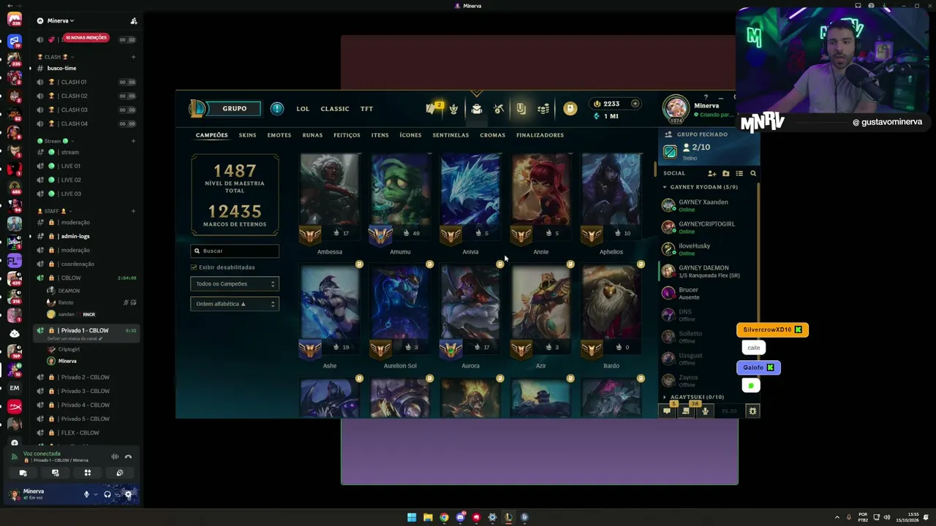Viewport: 936px width, 526px height.
Task: Toggle the Discord camera in the voice panel
Action: 23,473
